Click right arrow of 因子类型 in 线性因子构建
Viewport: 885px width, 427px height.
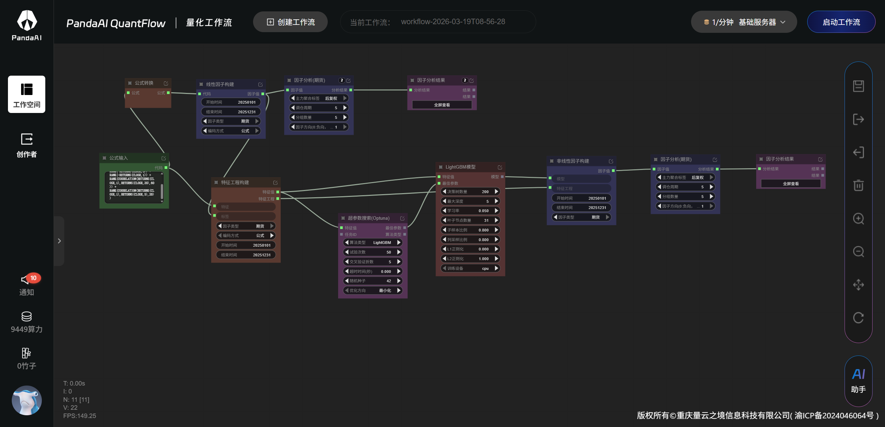pyautogui.click(x=257, y=121)
